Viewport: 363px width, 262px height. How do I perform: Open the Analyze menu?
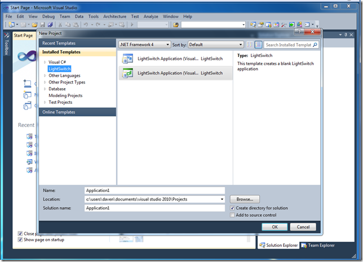point(151,16)
